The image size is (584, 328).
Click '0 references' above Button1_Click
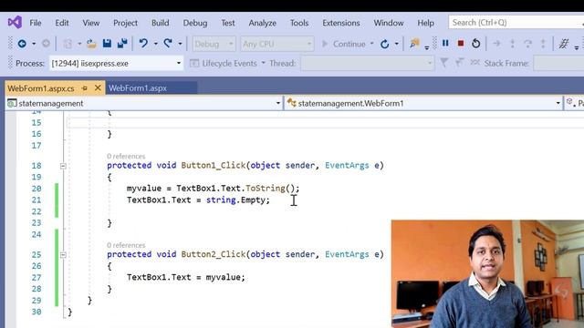126,156
